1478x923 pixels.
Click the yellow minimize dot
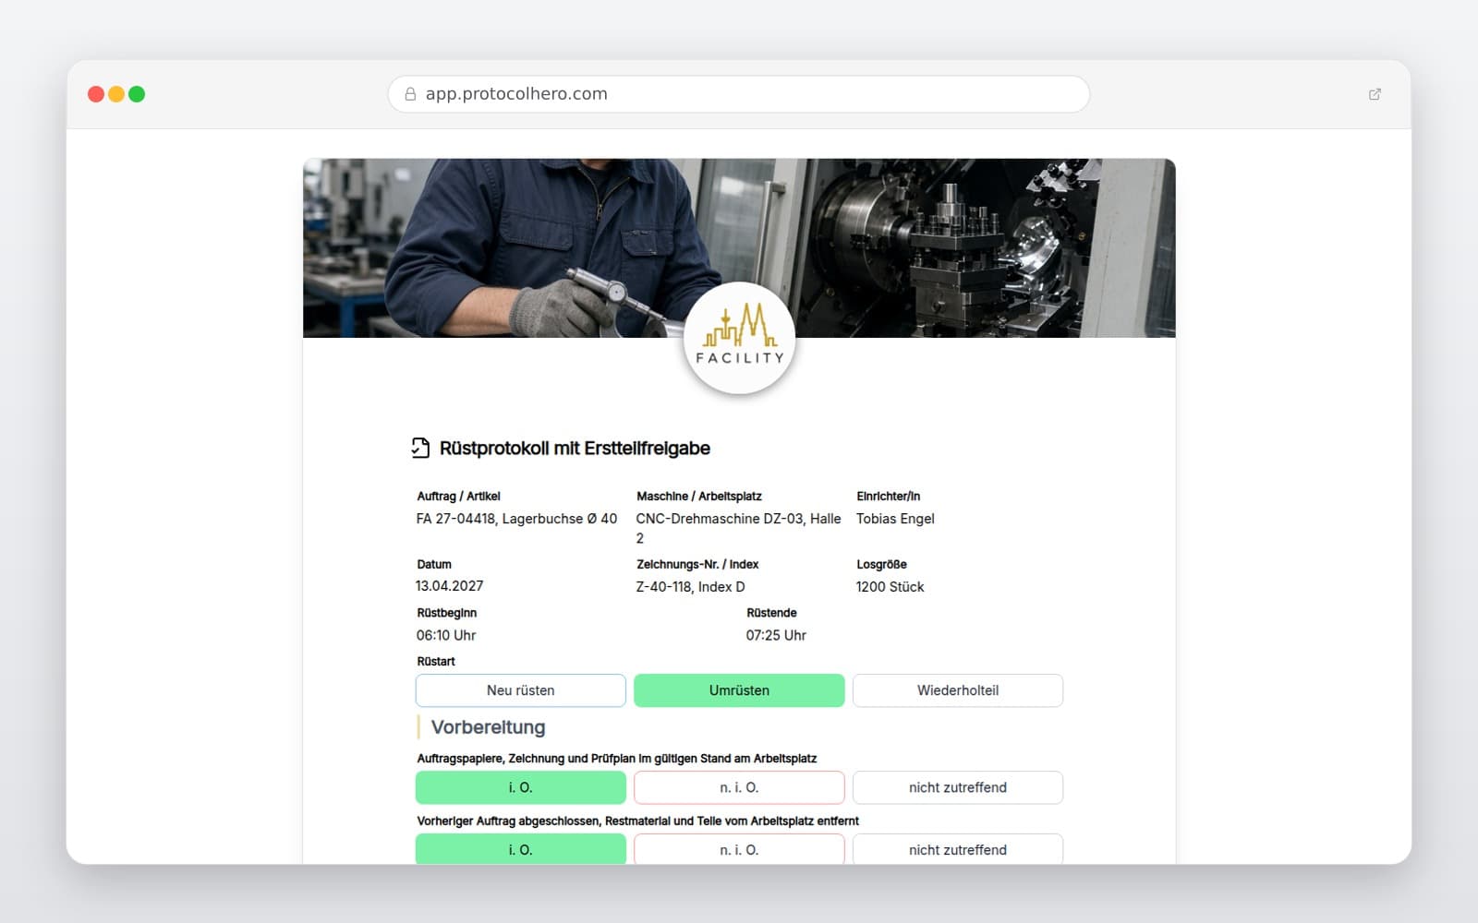tap(116, 94)
